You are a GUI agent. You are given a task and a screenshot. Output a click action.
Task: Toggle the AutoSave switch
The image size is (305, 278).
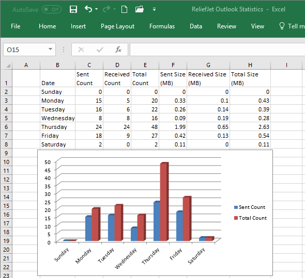52,9
